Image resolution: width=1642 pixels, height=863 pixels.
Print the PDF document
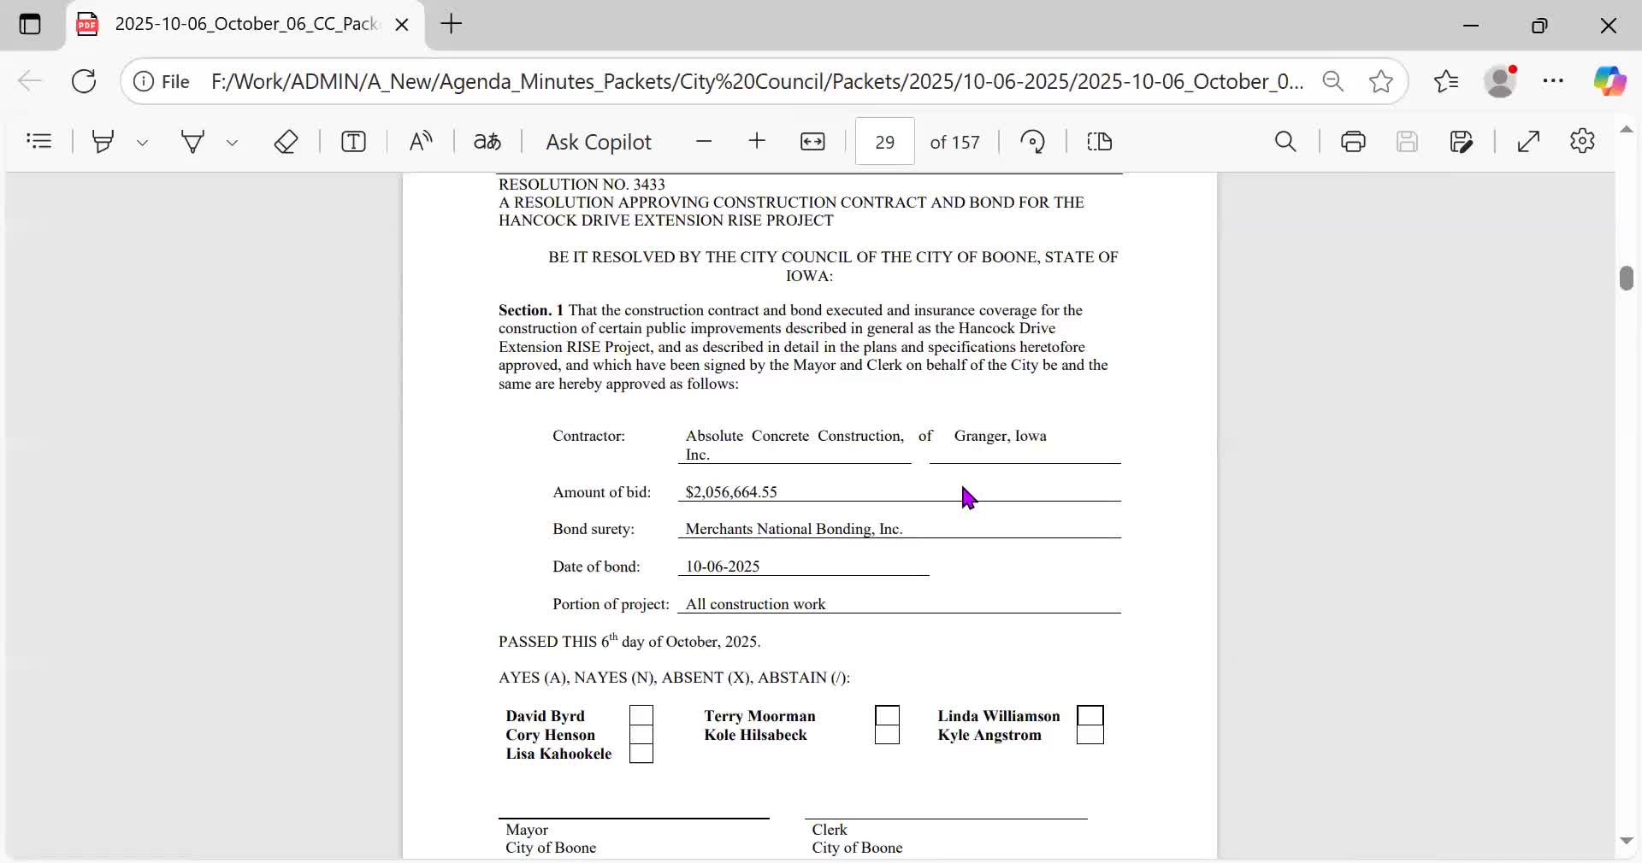1353,141
